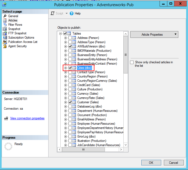Viewport: 188px width, 170px height.
Task: Click the OK button
Action: pyautogui.click(x=151, y=163)
